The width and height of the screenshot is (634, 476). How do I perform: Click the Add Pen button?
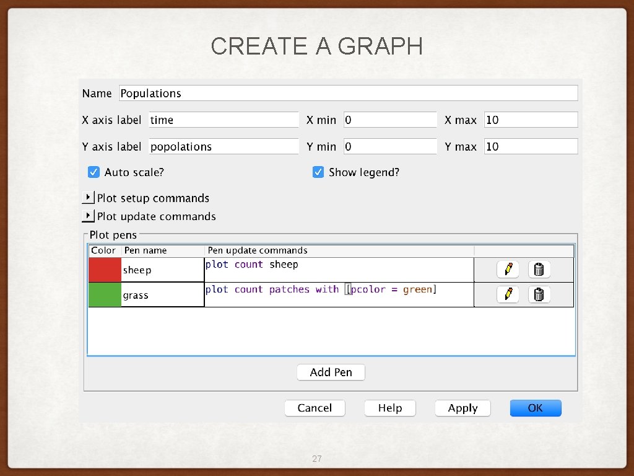(331, 372)
